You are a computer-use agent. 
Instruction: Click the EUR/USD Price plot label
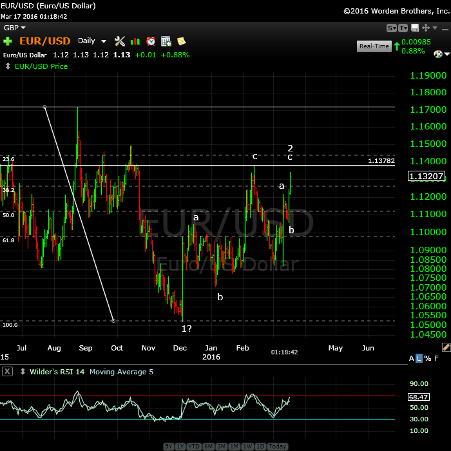pos(41,66)
